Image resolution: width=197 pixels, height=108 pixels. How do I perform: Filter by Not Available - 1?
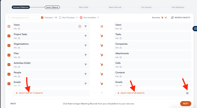pyautogui.click(x=89, y=18)
